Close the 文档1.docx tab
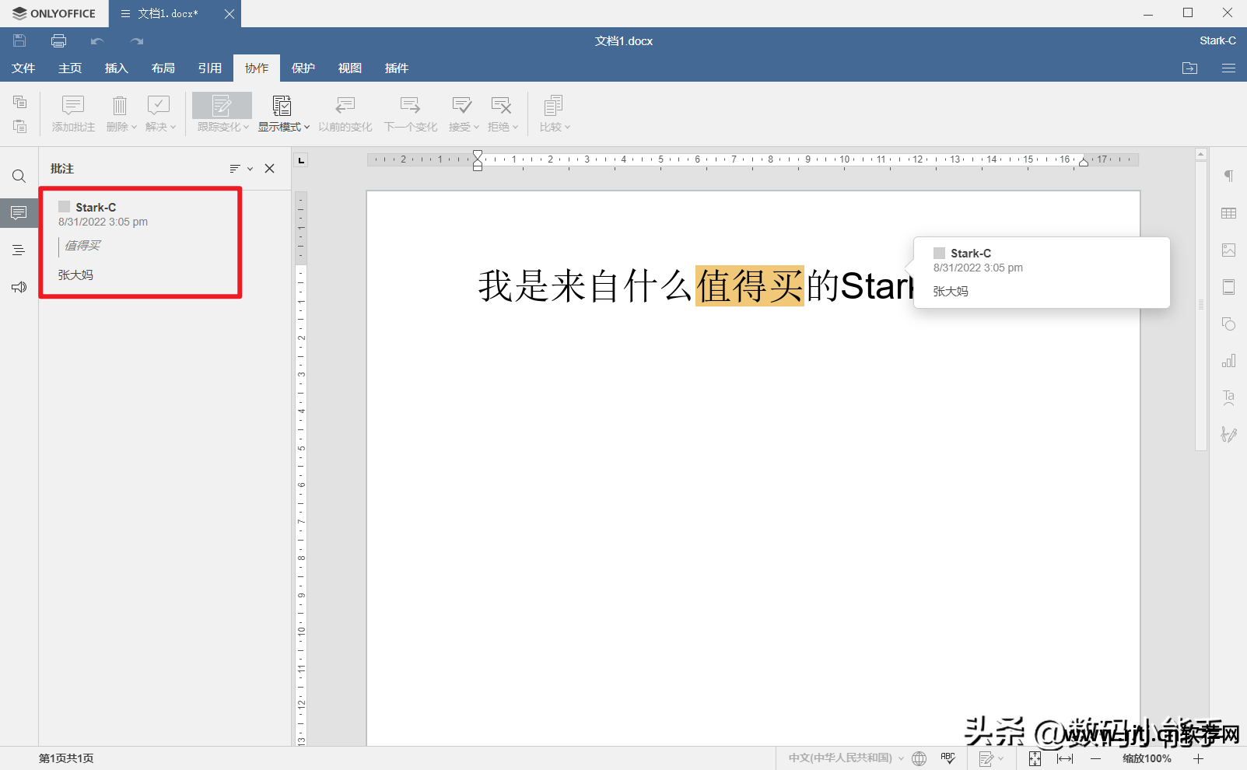Image resolution: width=1247 pixels, height=770 pixels. point(229,14)
